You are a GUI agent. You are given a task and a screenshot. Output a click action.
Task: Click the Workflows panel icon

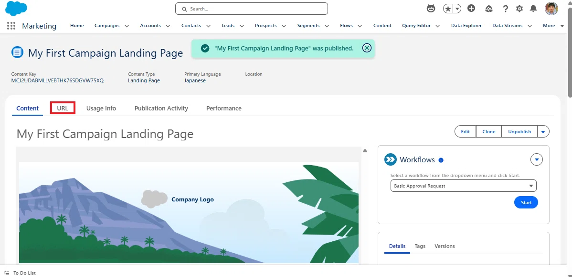coord(391,159)
